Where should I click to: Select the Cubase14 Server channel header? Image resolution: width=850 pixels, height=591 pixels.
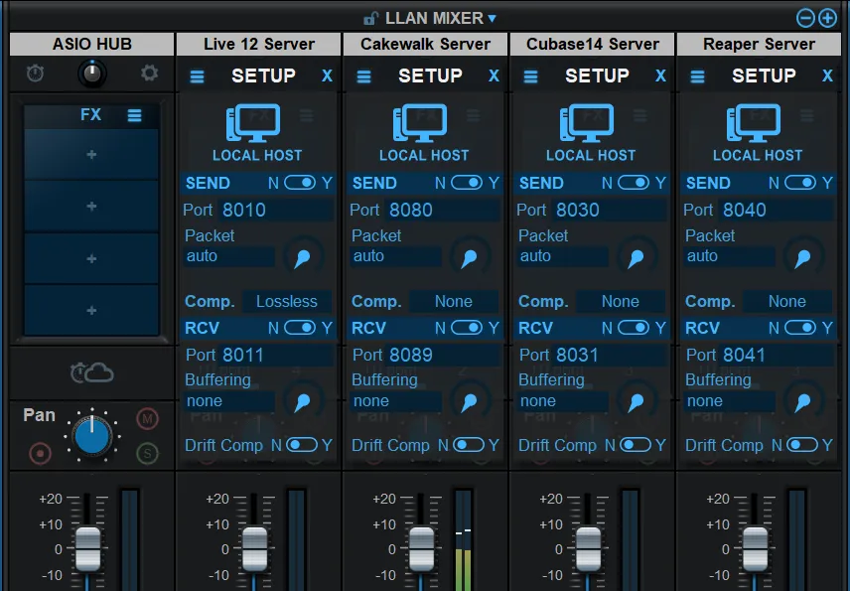[593, 44]
